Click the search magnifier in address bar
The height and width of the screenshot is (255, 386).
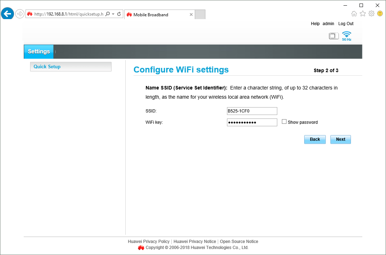click(x=108, y=14)
